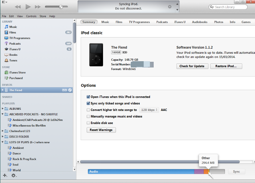Expand the ALBUMS playlist folder
The image size is (255, 183).
point(3,108)
